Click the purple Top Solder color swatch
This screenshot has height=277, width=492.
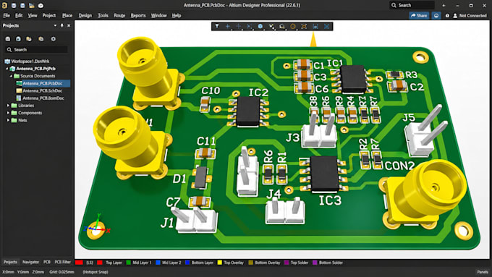(287, 263)
